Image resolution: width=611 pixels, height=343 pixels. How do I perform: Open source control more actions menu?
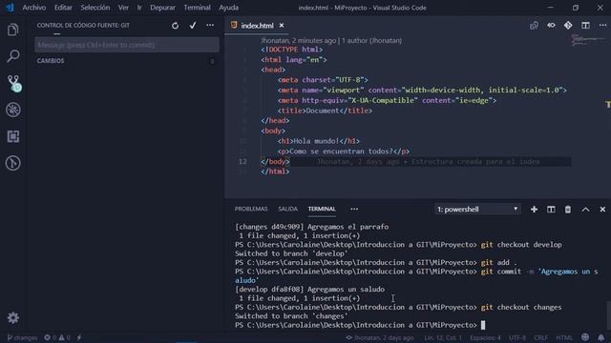pyautogui.click(x=210, y=26)
